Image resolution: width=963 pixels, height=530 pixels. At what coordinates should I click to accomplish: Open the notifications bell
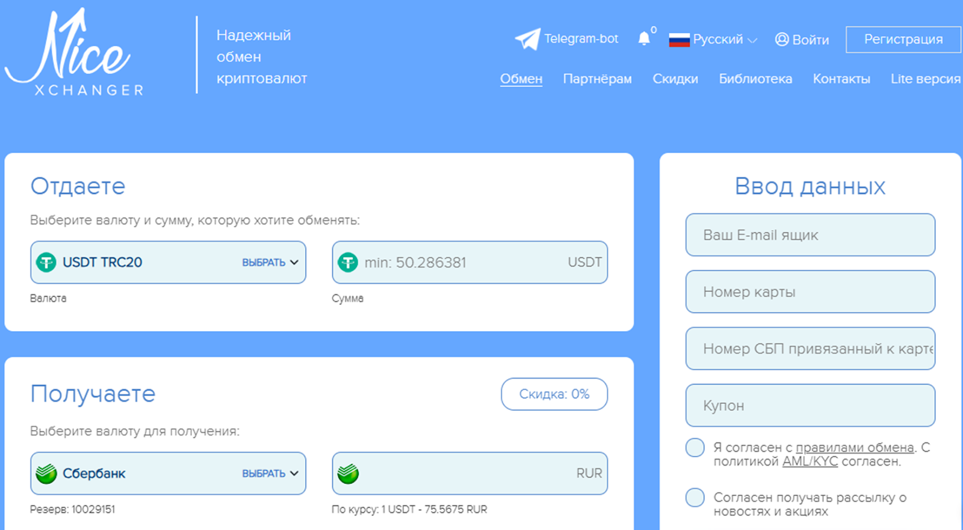coord(644,38)
